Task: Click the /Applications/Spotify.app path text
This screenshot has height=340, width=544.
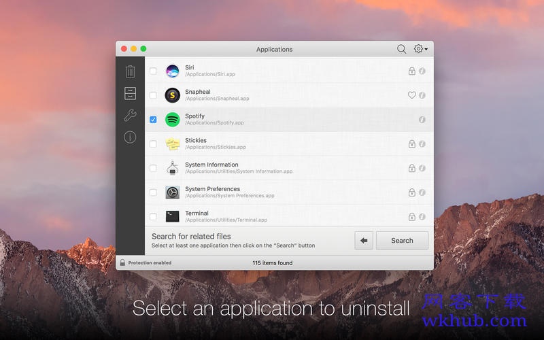Action: 214,123
